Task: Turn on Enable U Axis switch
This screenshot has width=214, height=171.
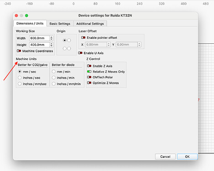Action: (x=80, y=53)
